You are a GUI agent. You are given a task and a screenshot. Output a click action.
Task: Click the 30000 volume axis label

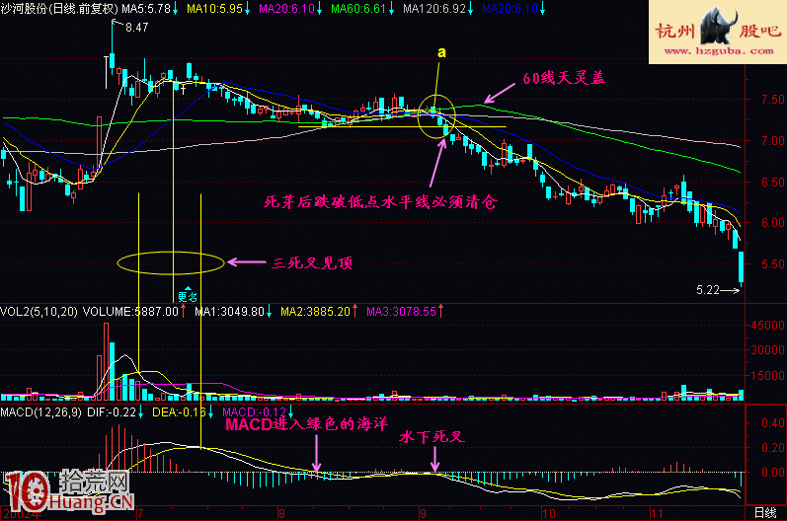[x=768, y=350]
